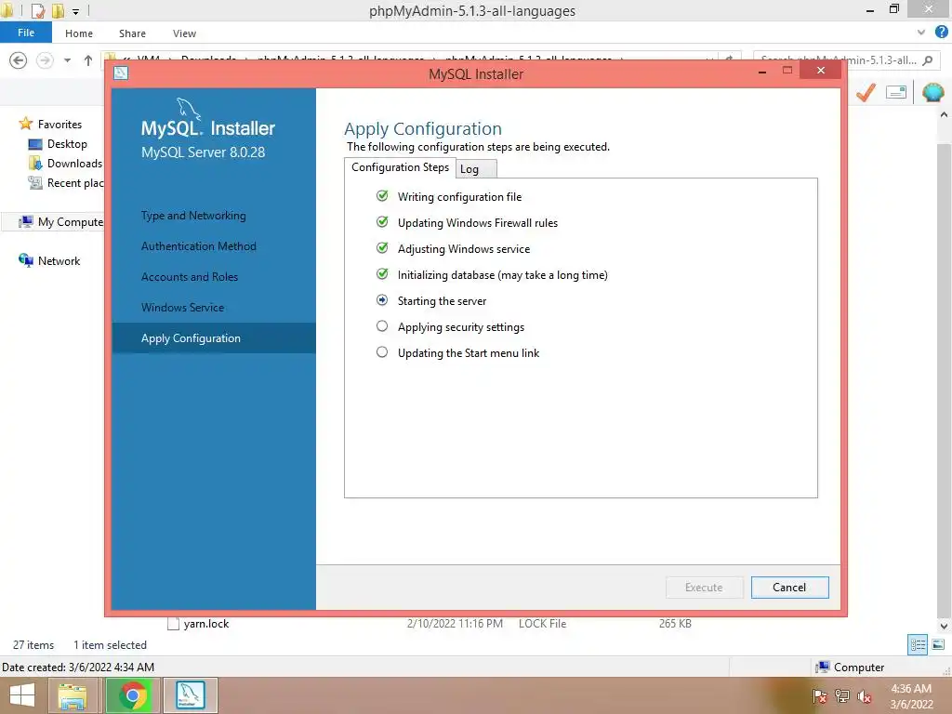
Task: Select the yarn.lock file in Explorer
Action: [x=206, y=624]
